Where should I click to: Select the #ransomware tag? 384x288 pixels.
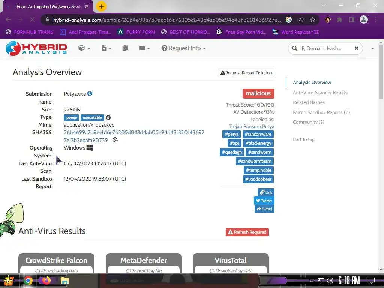[x=258, y=134]
